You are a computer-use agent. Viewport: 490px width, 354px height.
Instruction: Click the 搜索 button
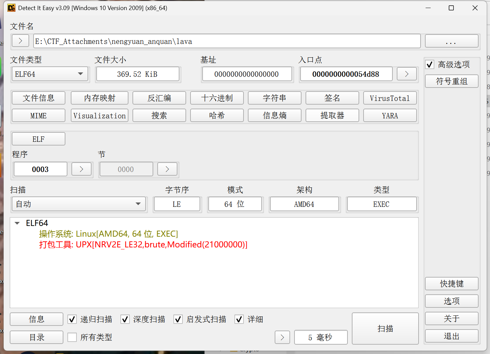click(x=159, y=115)
